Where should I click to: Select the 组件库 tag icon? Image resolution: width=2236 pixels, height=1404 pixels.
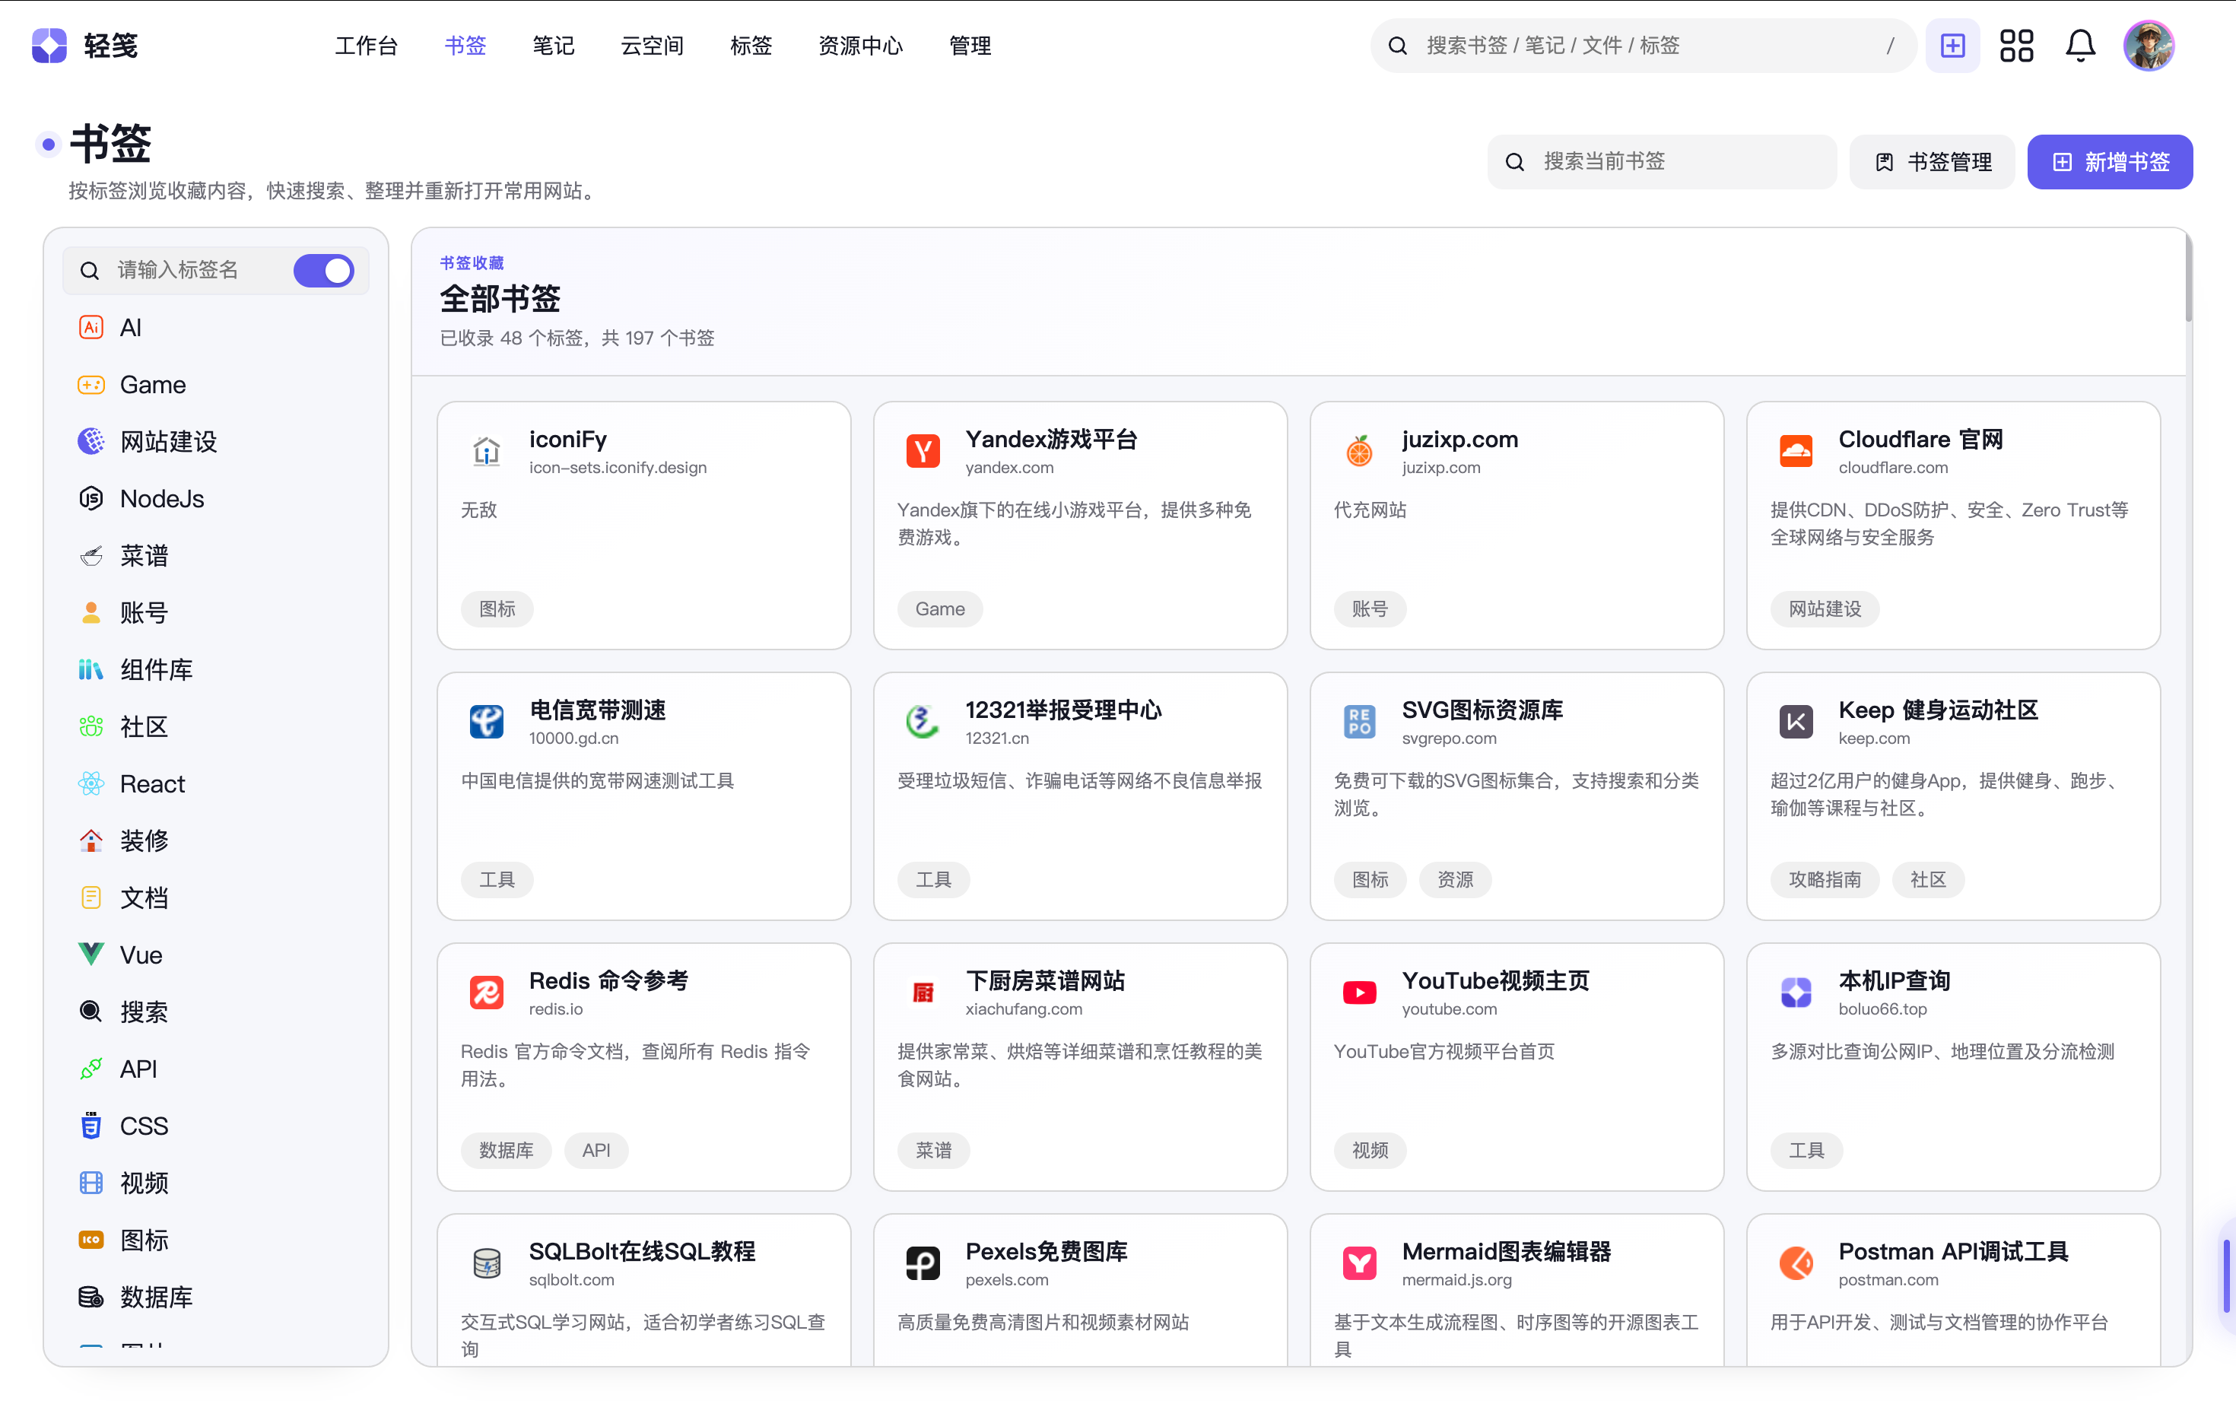point(91,669)
